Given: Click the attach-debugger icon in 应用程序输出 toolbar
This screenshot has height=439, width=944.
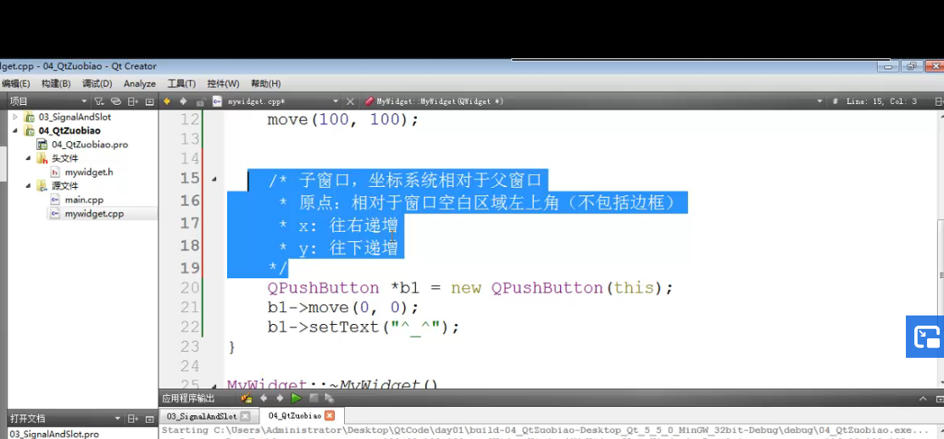Looking at the screenshot, I should [246, 398].
